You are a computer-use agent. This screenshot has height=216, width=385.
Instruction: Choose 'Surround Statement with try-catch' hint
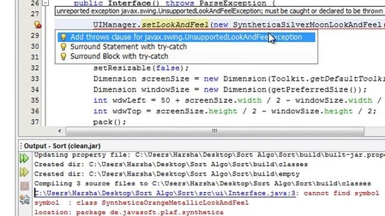[128, 47]
